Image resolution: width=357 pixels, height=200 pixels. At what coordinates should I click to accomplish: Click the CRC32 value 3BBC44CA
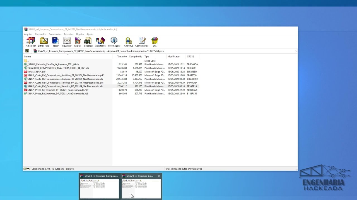click(192, 64)
